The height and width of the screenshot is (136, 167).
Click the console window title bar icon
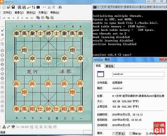coord(95,7)
